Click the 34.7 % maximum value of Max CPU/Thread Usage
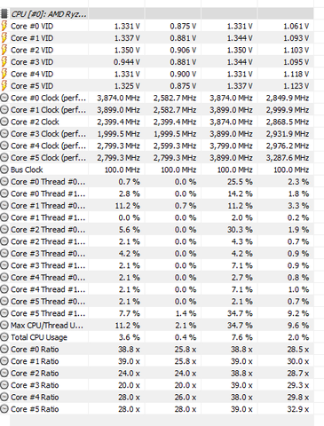Viewport: 324px width, 426px height. [x=240, y=326]
